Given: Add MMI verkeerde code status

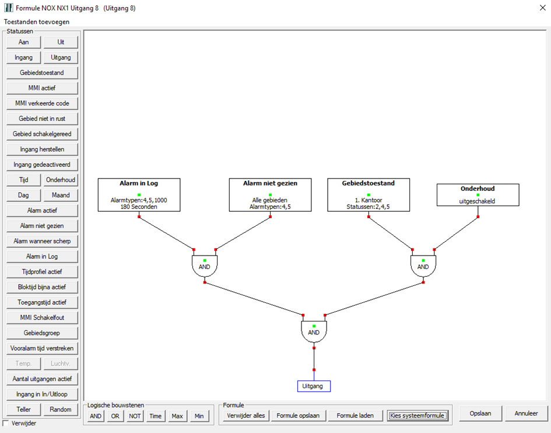Looking at the screenshot, I should tap(42, 103).
